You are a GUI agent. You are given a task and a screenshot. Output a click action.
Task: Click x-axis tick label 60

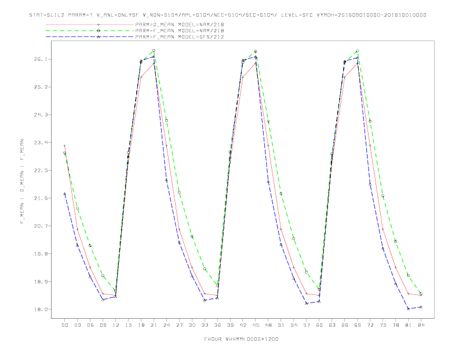(319, 325)
